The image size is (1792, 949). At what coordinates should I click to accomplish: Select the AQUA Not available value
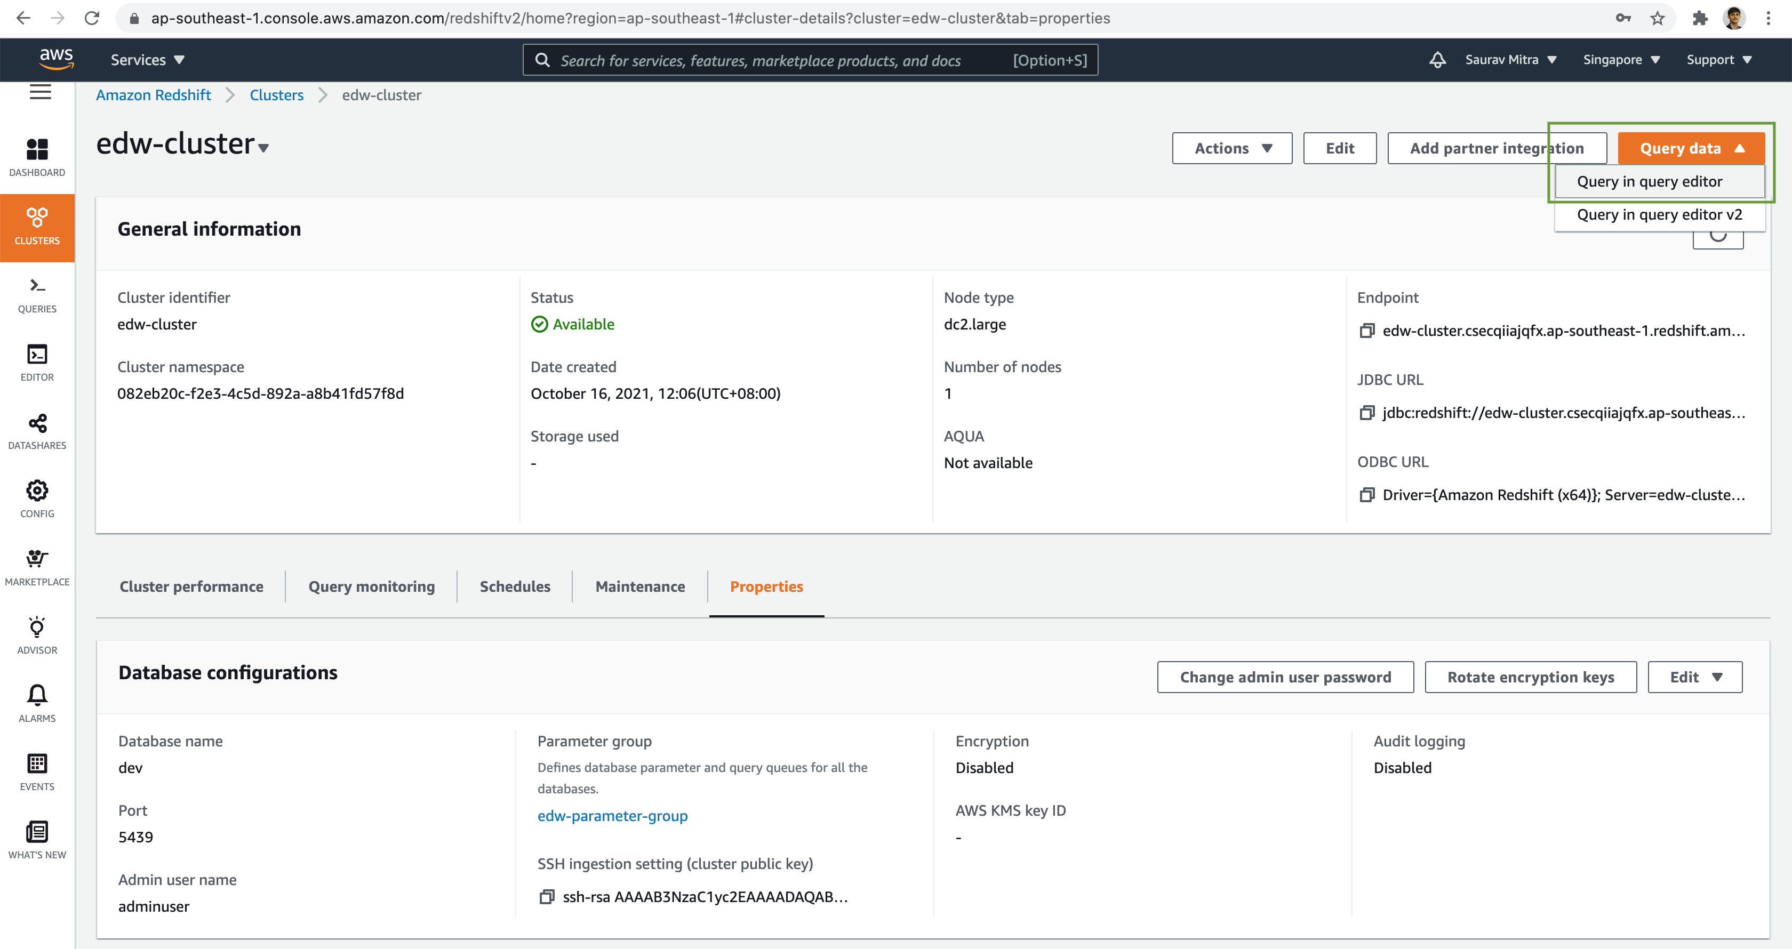(x=988, y=463)
